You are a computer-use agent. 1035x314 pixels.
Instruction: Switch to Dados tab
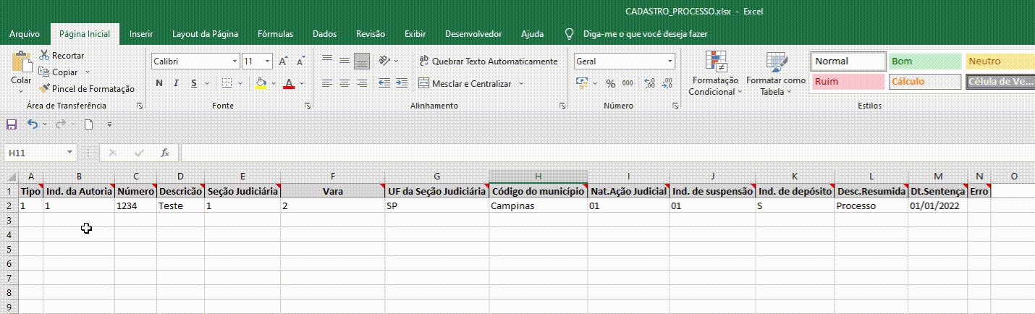pyautogui.click(x=324, y=34)
